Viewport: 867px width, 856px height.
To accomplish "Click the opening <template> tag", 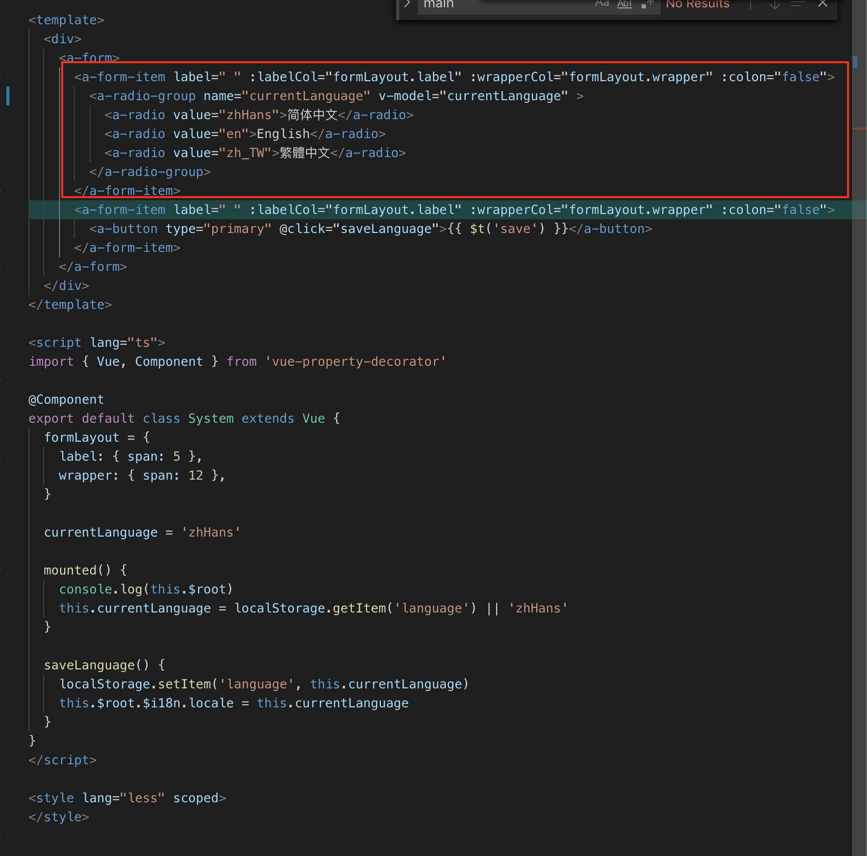I will (x=66, y=20).
